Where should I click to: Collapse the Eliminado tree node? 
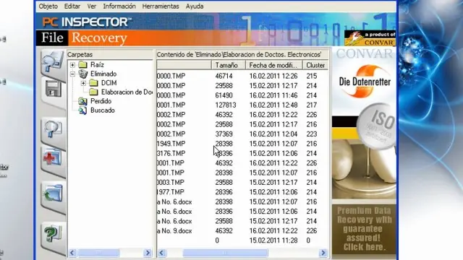pyautogui.click(x=72, y=74)
